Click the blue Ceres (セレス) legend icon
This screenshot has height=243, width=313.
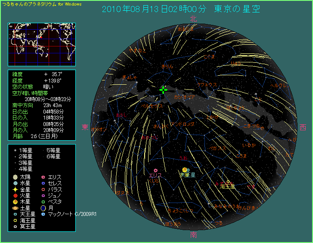[x=43, y=183]
